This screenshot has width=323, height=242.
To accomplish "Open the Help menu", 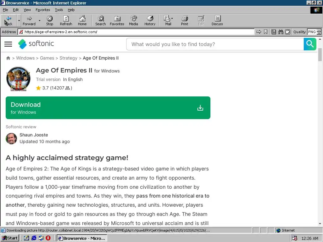I will point(71,10).
